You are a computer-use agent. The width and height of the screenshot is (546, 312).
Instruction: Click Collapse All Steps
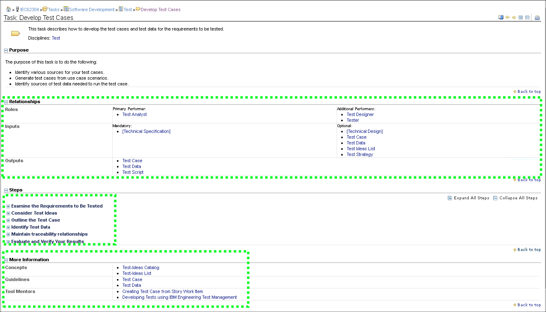click(x=515, y=198)
